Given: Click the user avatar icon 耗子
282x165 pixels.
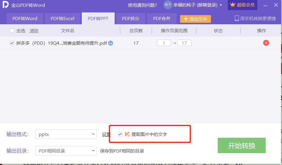Looking at the screenshot, I should tap(168, 5).
